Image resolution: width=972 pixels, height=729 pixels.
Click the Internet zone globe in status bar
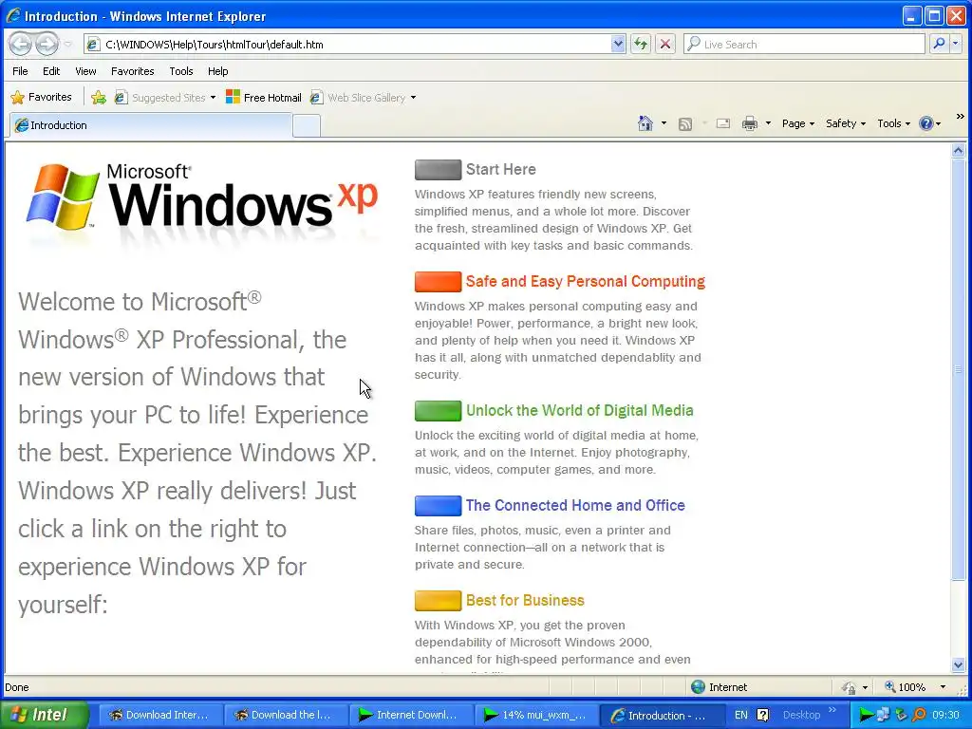coord(698,687)
